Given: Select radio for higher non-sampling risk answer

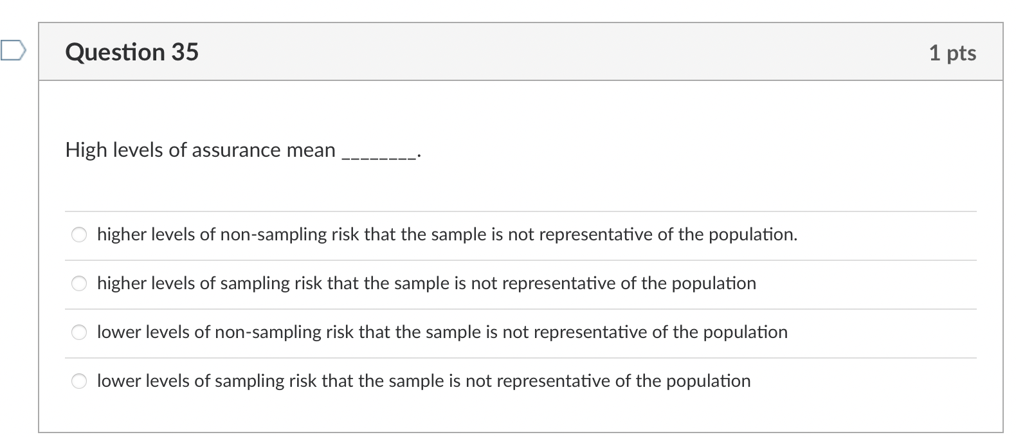Looking at the screenshot, I should tap(79, 235).
